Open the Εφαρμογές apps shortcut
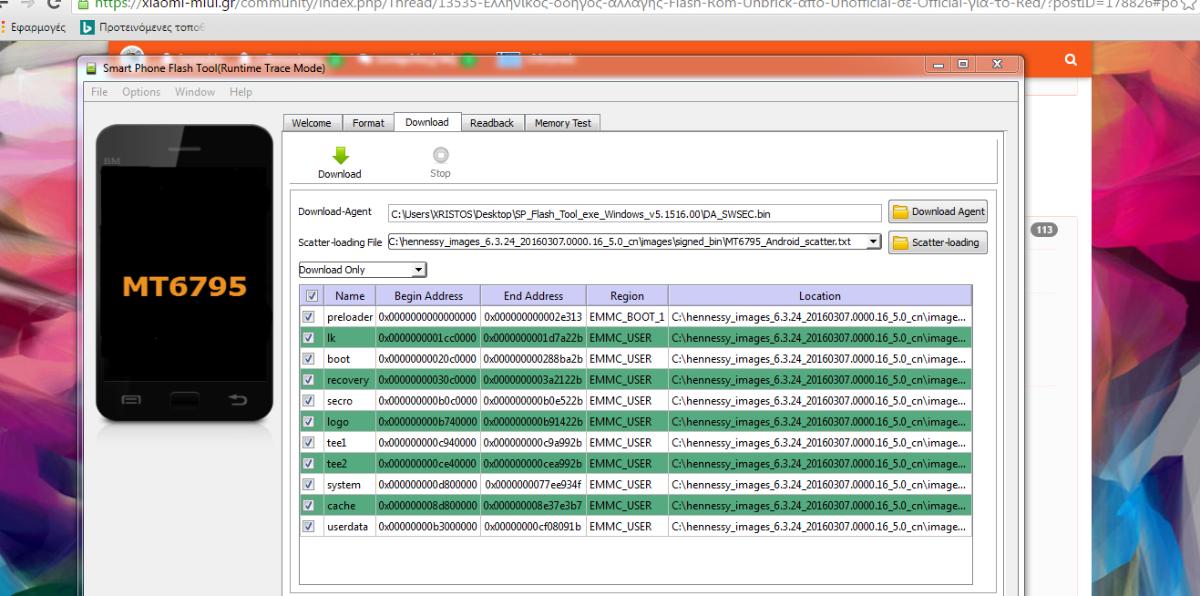 pyautogui.click(x=33, y=27)
